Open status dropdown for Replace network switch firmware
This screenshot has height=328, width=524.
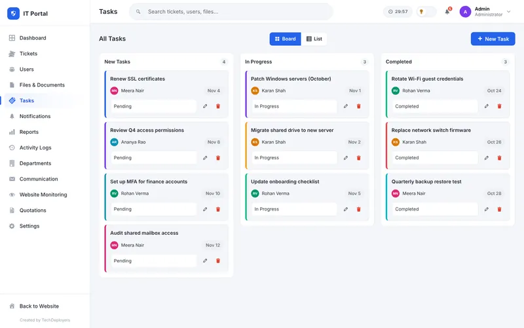[435, 157]
